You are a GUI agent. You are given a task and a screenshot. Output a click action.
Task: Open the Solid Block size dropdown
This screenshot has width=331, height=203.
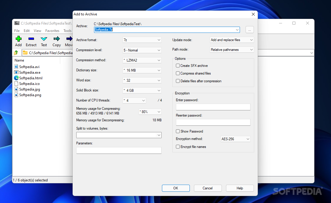coord(142,90)
